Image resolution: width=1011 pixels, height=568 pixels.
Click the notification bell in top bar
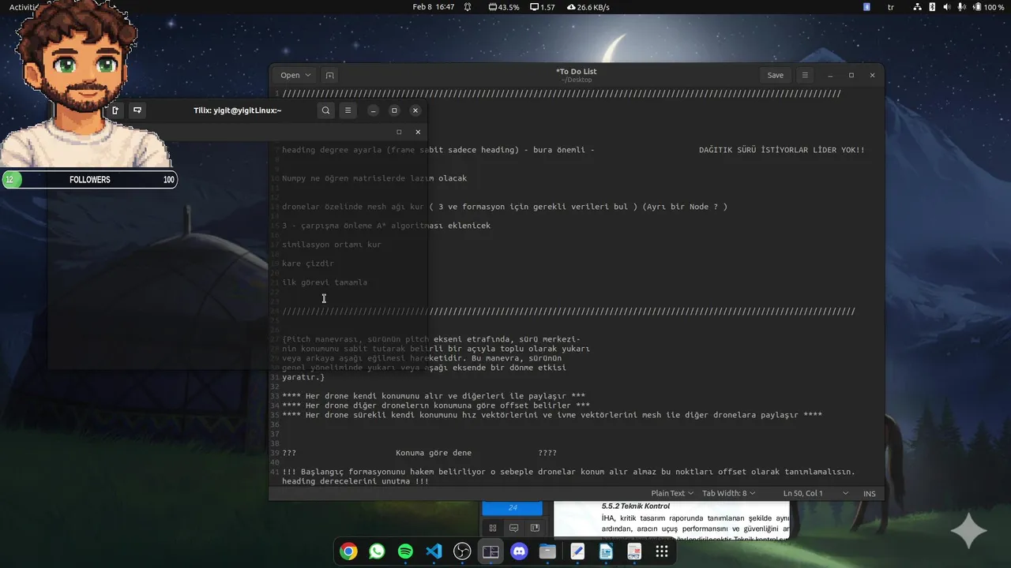[x=468, y=7]
